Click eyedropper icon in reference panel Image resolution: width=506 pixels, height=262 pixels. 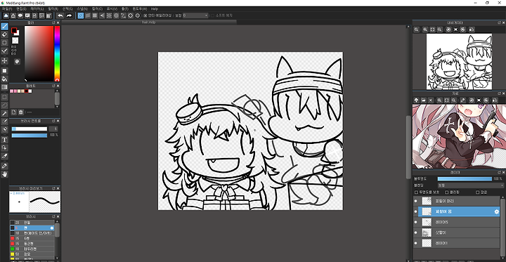click(462, 100)
